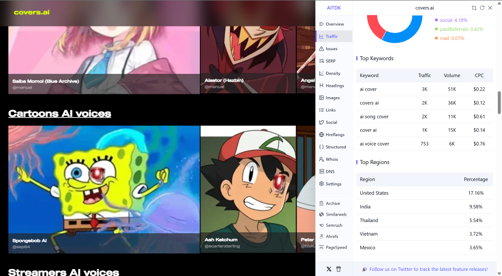Click the AITDK logo text
502x276 pixels.
tap(334, 8)
